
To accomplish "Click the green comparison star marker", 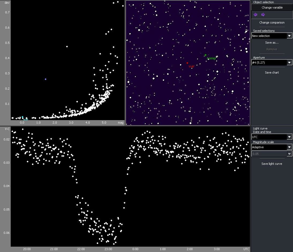I will (x=205, y=55).
